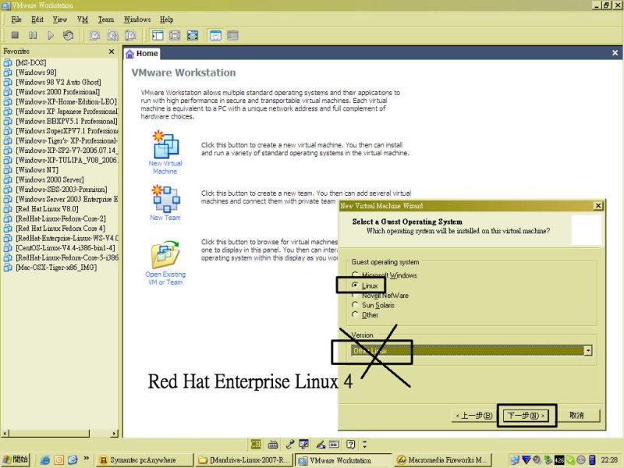Close the Favorites panel

coord(112,51)
